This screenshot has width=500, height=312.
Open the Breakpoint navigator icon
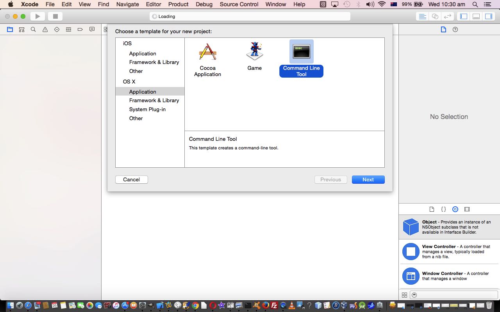tap(80, 29)
